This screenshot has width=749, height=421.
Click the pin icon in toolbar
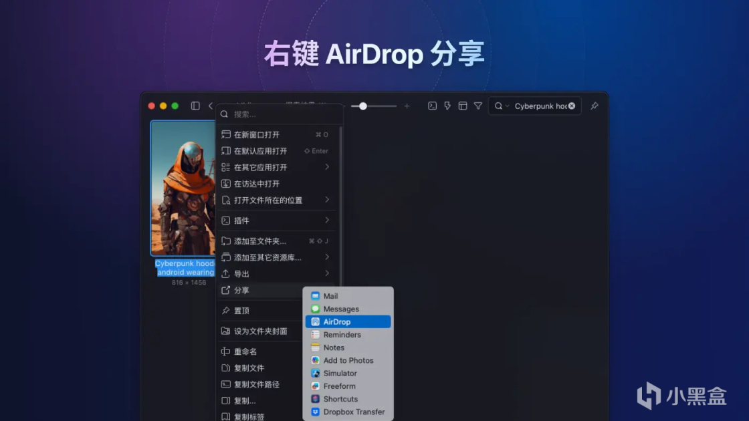coord(595,106)
